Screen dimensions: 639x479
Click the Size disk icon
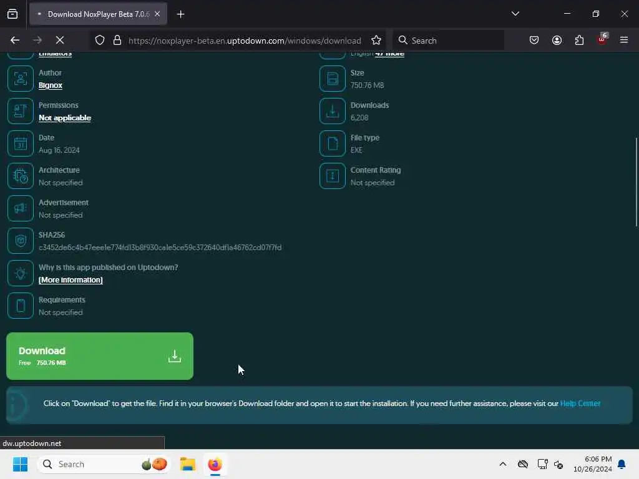tap(333, 79)
